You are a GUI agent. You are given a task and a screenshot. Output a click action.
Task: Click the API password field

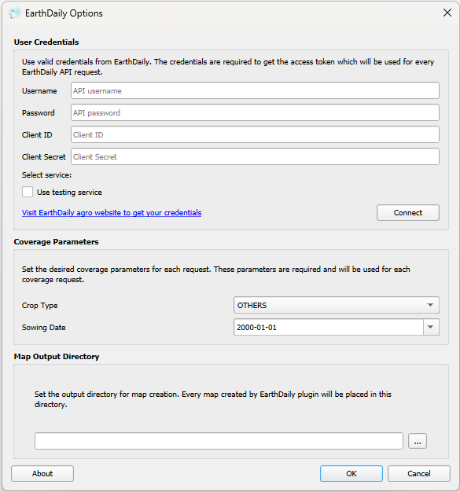[x=255, y=112]
